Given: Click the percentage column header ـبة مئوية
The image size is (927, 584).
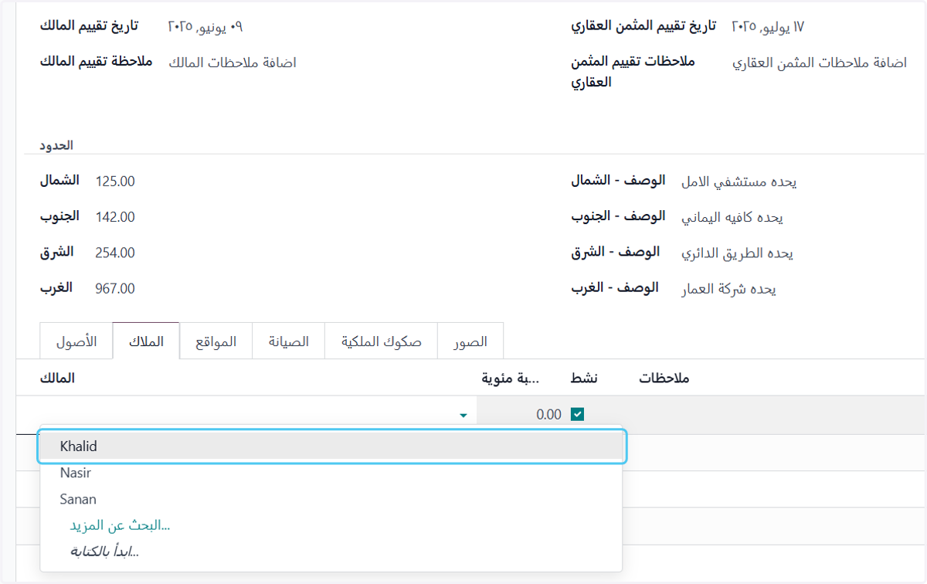Looking at the screenshot, I should coord(511,379).
